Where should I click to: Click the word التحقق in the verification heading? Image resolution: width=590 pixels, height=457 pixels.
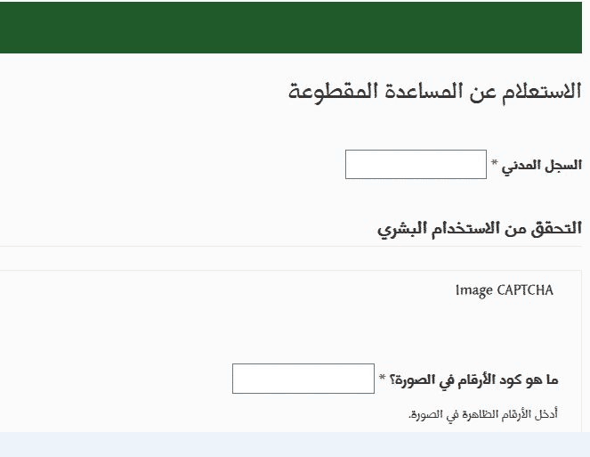556,229
